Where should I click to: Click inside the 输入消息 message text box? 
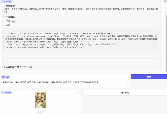tap(64, 84)
